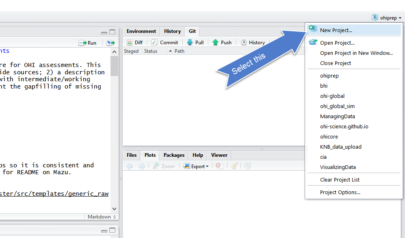The image size is (405, 238).
Task: Open the History tab beside Environment
Action: [172, 31]
